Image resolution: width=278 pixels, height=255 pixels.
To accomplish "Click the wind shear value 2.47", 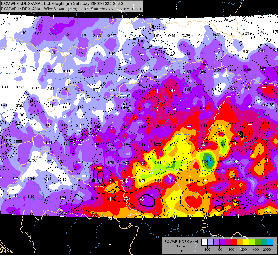I will [x=253, y=196].
